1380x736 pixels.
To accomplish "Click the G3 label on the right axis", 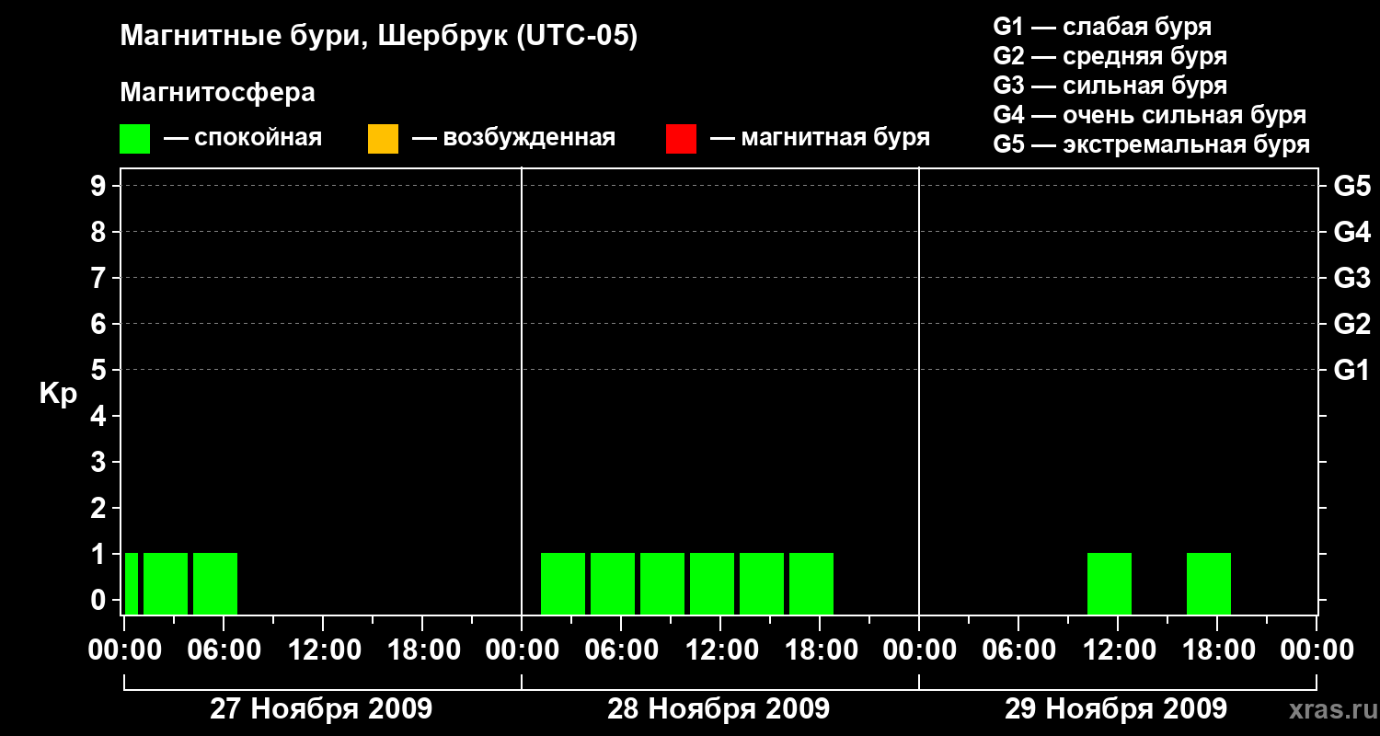I will coord(1351,278).
